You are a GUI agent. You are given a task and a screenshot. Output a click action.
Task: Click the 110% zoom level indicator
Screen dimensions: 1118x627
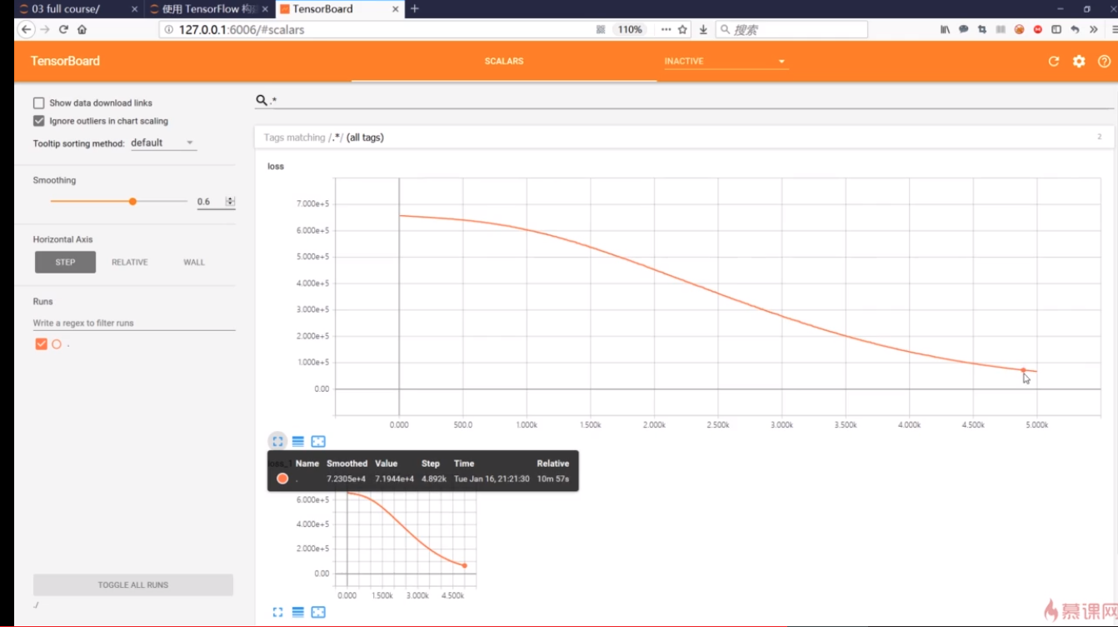[x=629, y=29]
